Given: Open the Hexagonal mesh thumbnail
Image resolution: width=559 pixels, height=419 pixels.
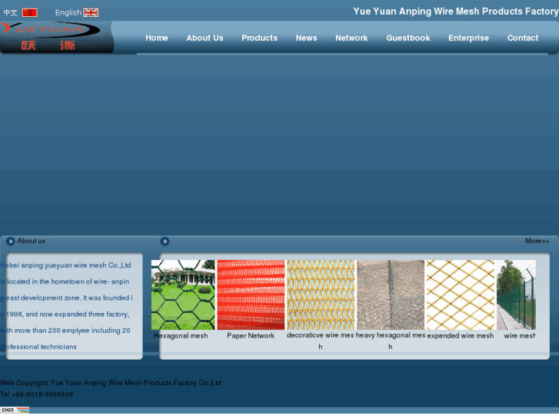Looking at the screenshot, I should pyautogui.click(x=183, y=295).
